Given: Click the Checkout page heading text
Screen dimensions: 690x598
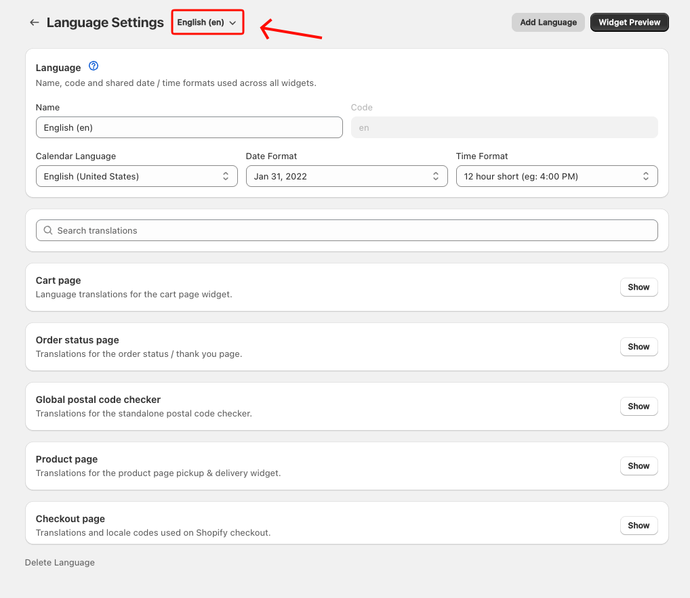Looking at the screenshot, I should click(70, 519).
